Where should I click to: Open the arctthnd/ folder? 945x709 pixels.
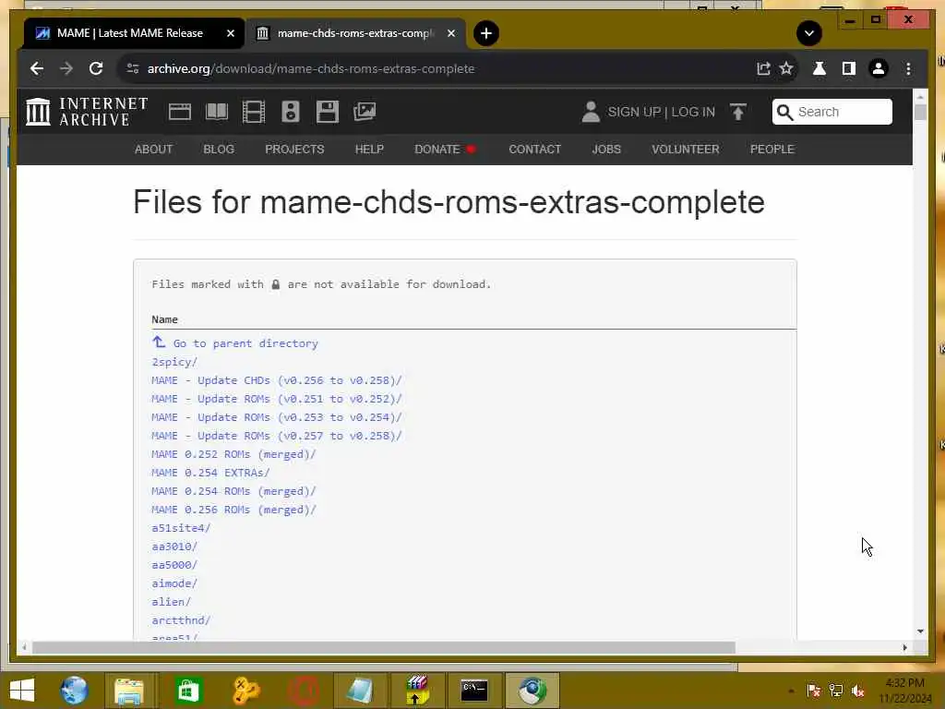pyautogui.click(x=181, y=620)
